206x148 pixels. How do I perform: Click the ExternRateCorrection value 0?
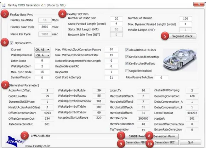click(x=192, y=130)
